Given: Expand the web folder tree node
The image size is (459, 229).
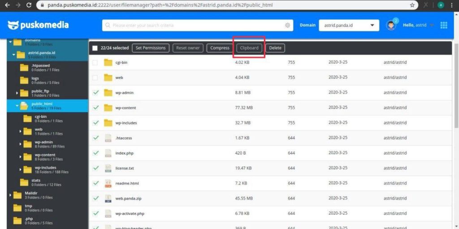Looking at the screenshot, I should tap(20, 131).
